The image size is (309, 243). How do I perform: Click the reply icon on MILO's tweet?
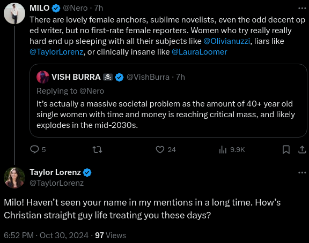point(34,149)
